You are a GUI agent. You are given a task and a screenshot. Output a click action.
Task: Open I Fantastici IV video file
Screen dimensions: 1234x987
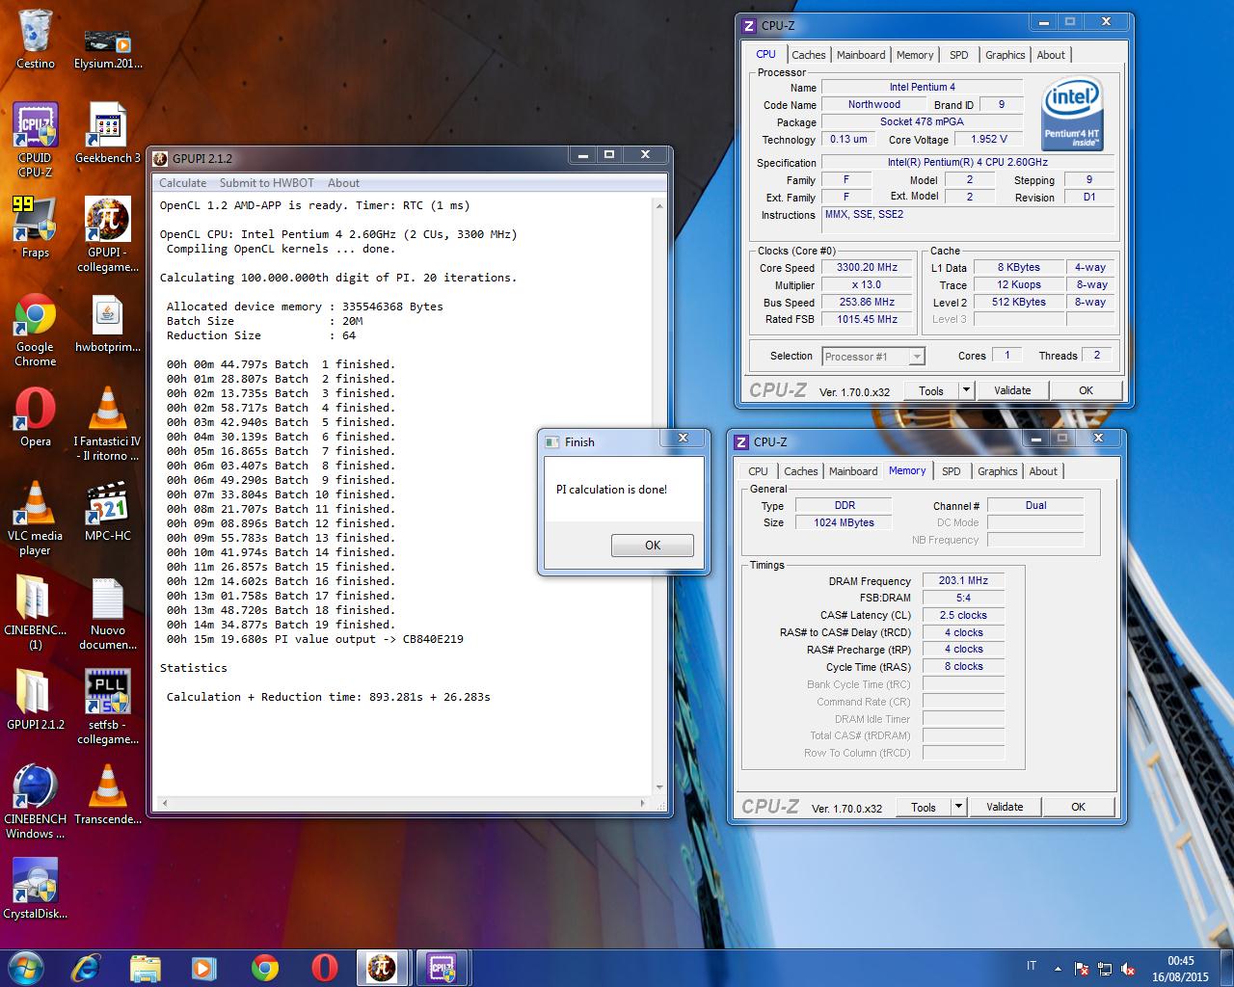(x=108, y=423)
